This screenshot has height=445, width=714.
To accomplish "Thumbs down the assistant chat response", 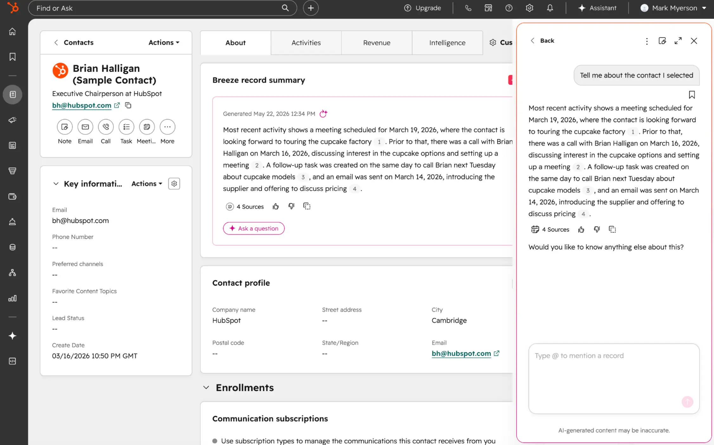I will pyautogui.click(x=597, y=229).
